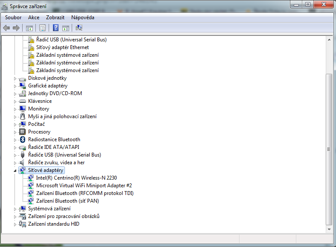The width and height of the screenshot is (336, 247).
Task: Click the speaker icon of Řadiče zvuku
Action: tap(22, 163)
